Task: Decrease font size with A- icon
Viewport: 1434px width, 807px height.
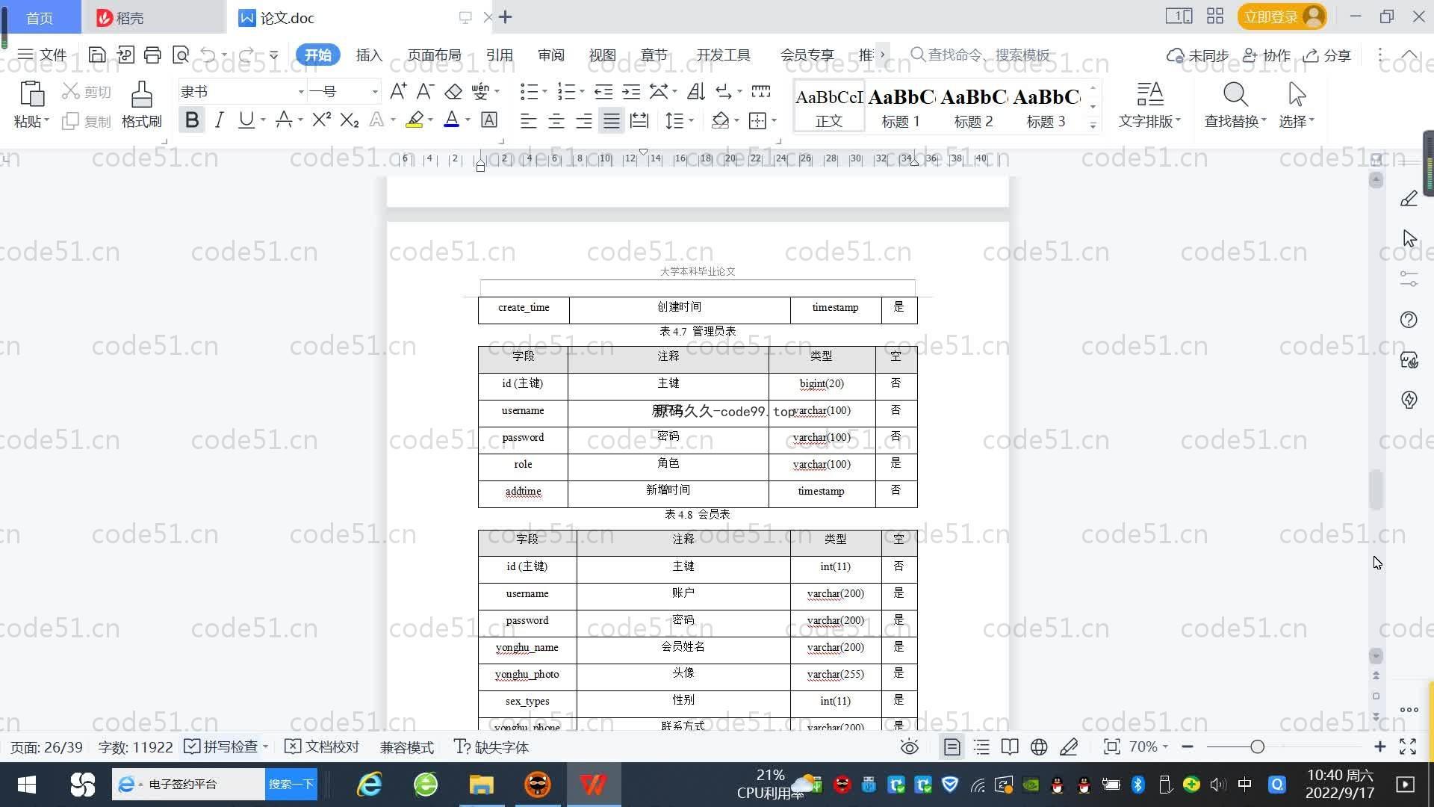Action: tap(425, 91)
